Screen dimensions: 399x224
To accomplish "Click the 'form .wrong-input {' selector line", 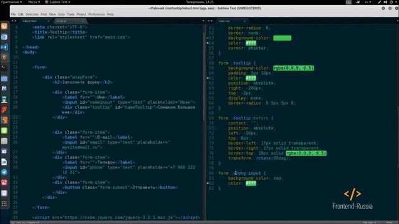I will tap(242, 173).
